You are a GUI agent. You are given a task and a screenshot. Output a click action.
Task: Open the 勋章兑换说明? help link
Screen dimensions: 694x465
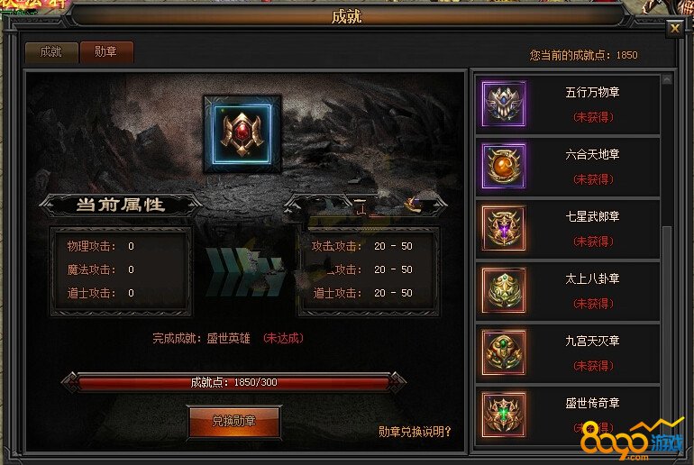[x=415, y=432]
